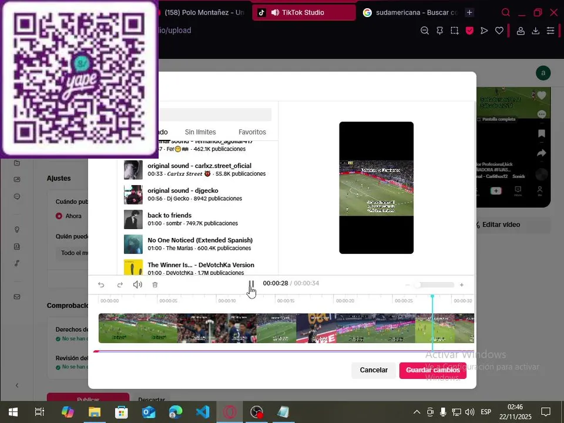
Task: Click the video preview in the editor
Action: 376,188
